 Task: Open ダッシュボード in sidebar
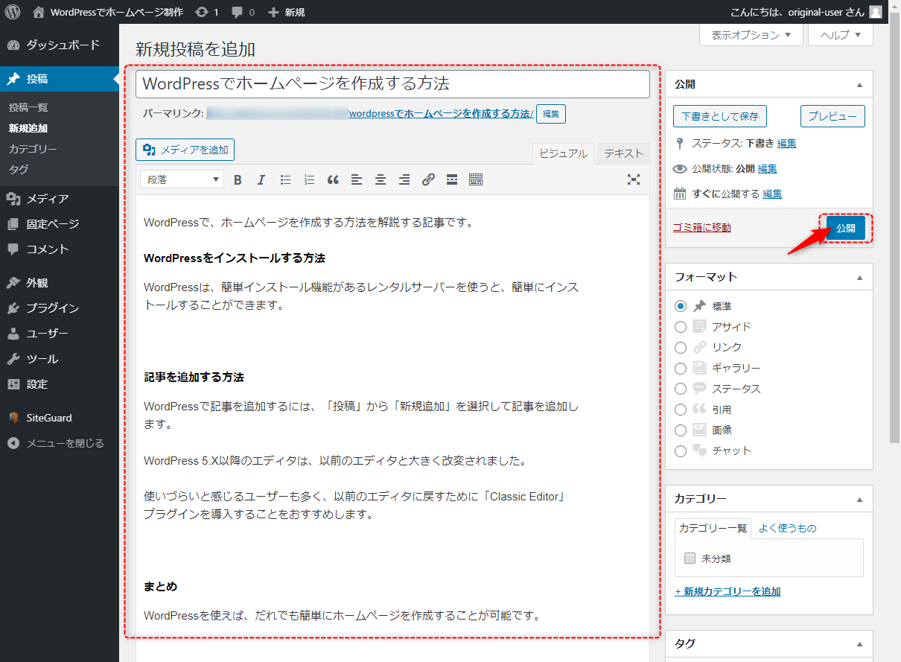[60, 45]
